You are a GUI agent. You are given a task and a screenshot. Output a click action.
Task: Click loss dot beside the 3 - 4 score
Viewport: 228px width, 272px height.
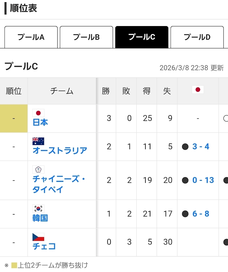[185, 147]
